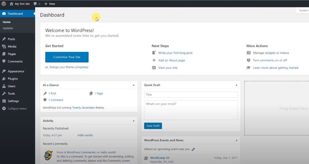This screenshot has width=309, height=164.
Task: Collapse the WordPress Events and News panel
Action: [237, 140]
